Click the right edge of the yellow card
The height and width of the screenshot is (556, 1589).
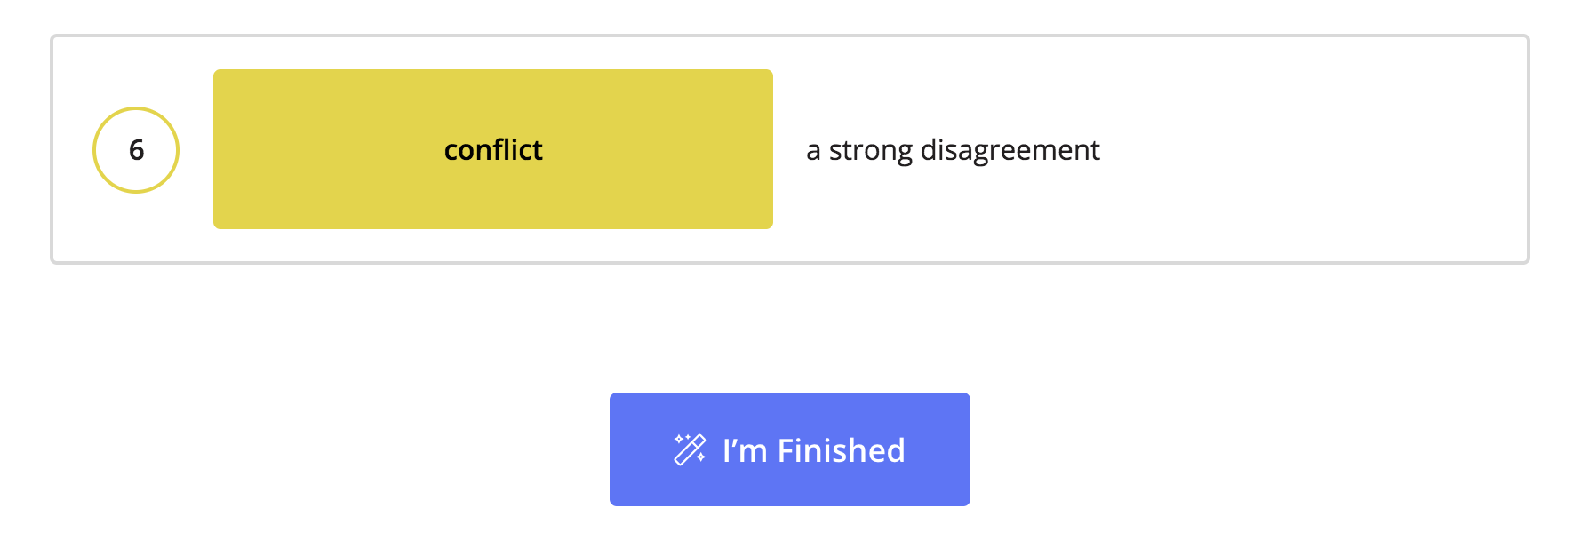point(769,149)
